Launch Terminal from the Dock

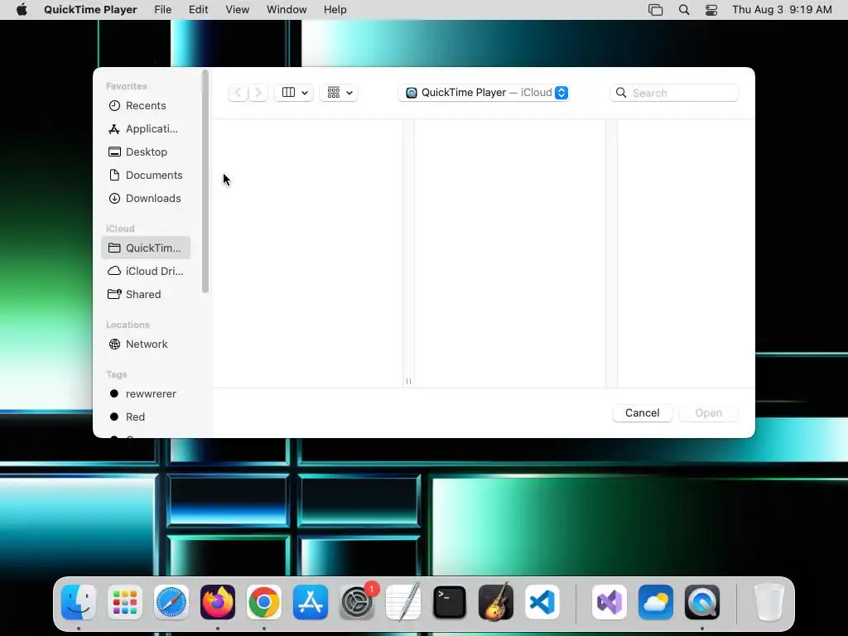point(450,602)
